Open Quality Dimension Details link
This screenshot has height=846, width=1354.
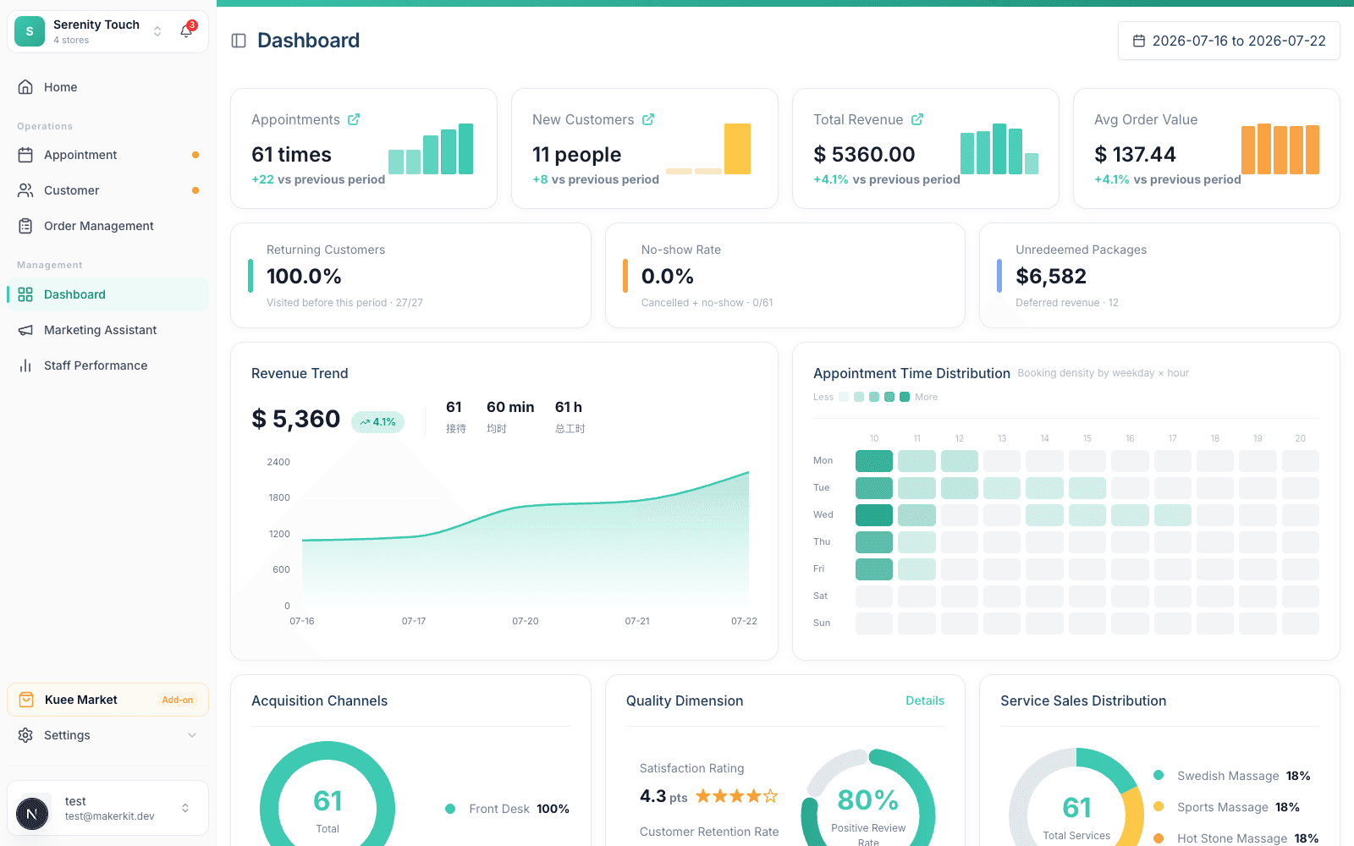(925, 700)
